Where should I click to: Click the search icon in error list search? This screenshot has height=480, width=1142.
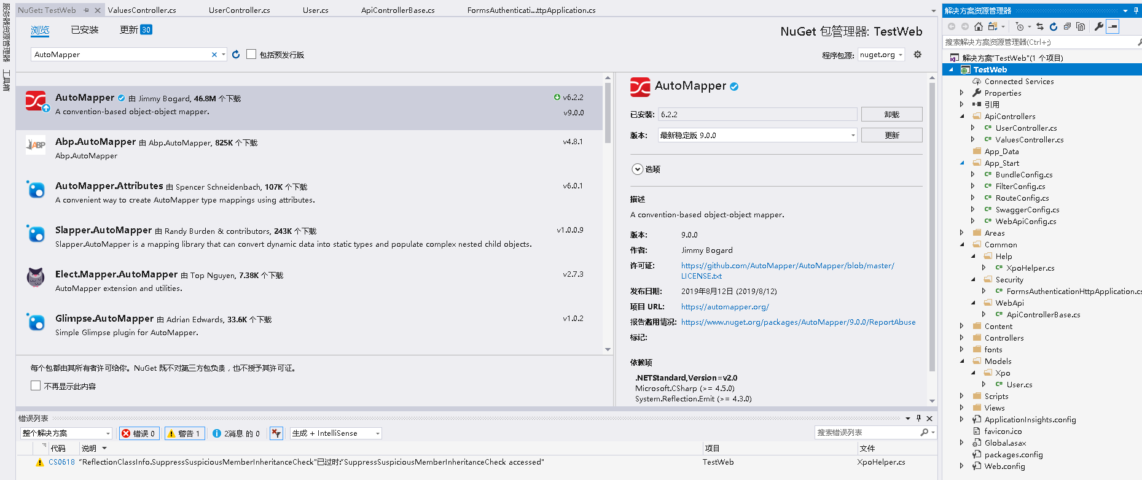(925, 433)
